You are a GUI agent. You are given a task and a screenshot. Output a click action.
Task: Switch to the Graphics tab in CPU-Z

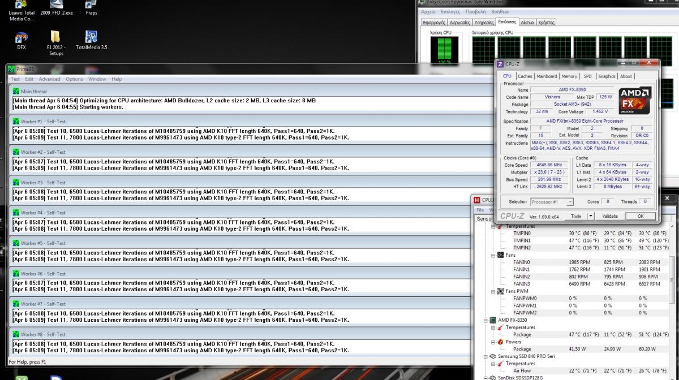click(x=607, y=76)
